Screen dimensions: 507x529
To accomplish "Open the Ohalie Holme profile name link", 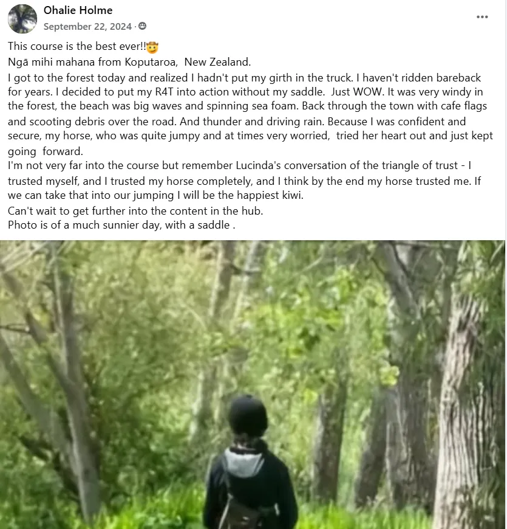I will tap(78, 10).
